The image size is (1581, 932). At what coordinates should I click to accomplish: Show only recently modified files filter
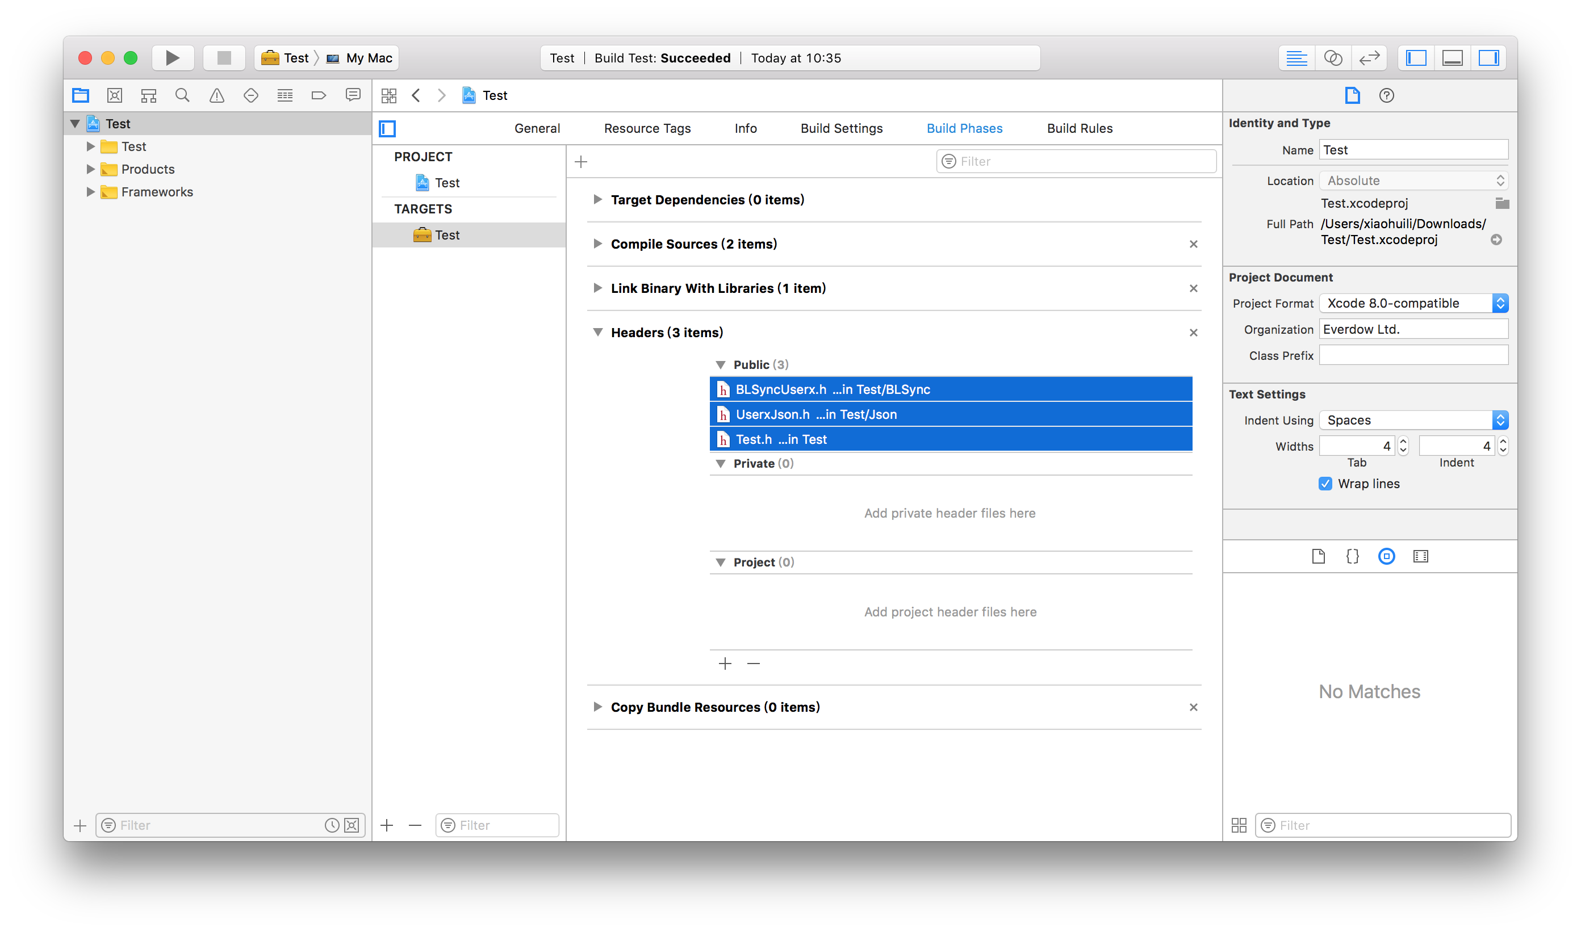click(x=332, y=825)
